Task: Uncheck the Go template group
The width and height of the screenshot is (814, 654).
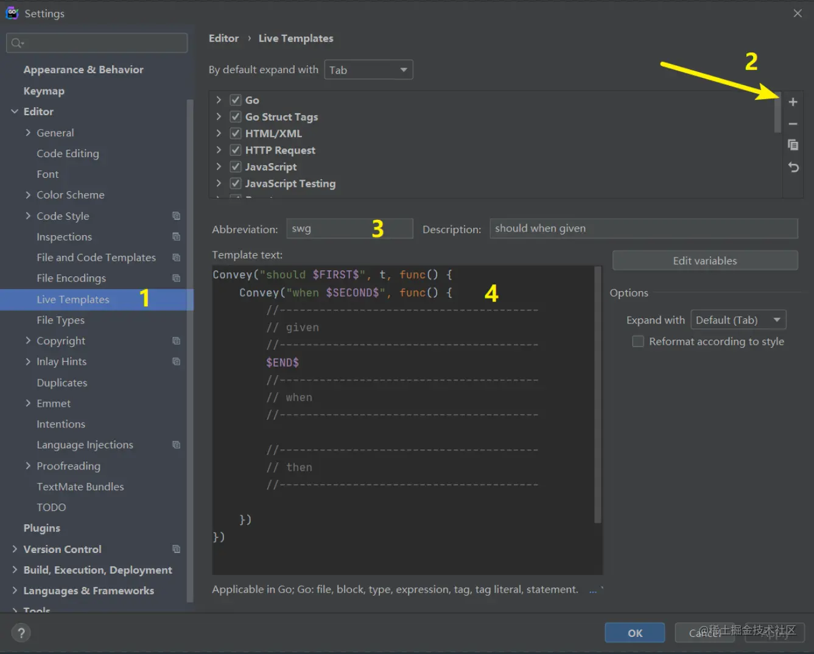Action: 236,100
